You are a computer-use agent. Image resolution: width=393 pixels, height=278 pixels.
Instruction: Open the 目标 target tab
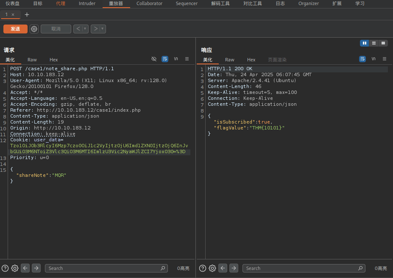coord(38,3)
